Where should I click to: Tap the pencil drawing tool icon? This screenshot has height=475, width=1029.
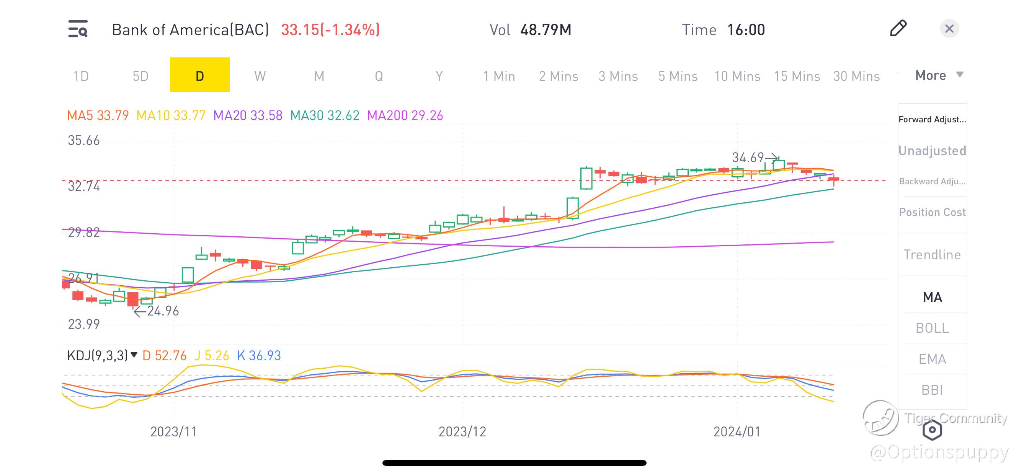point(898,28)
